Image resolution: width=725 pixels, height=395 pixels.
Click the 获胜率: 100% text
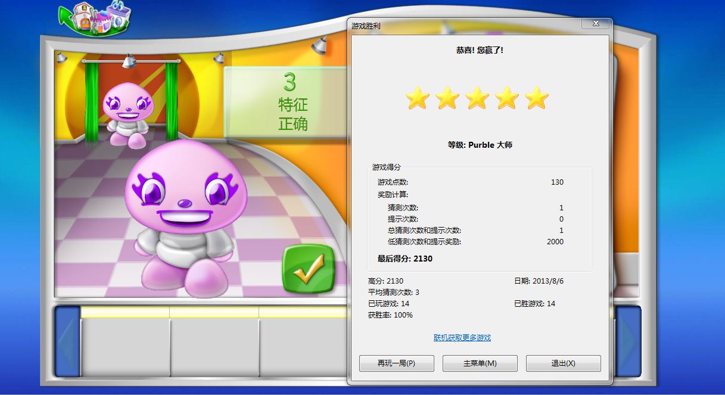[390, 315]
